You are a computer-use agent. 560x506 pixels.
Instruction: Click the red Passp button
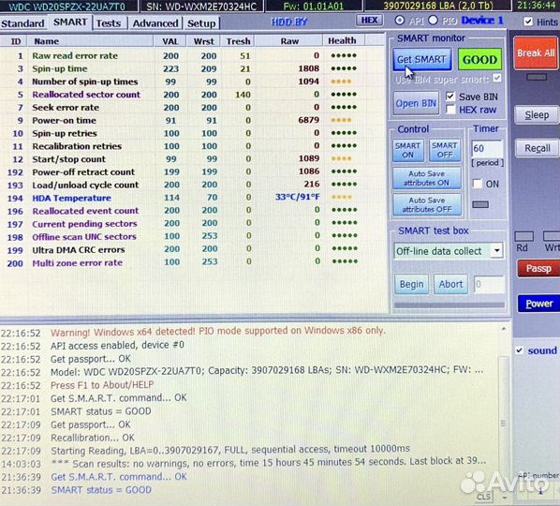538,268
